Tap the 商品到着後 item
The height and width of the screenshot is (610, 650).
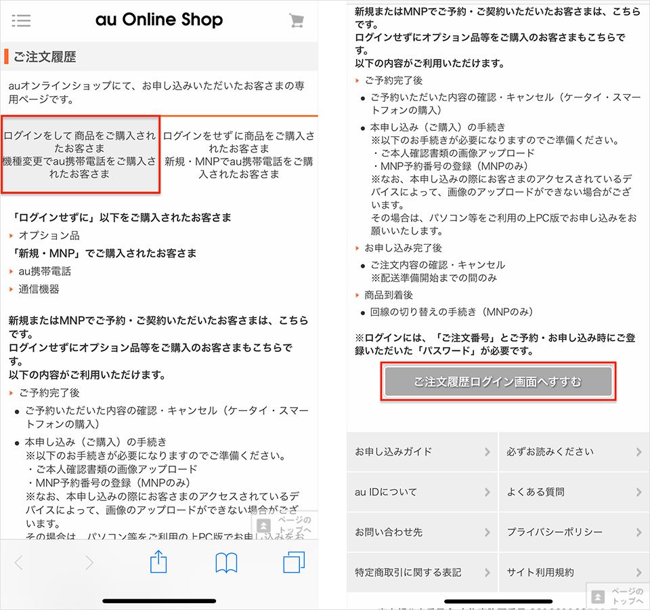389,295
